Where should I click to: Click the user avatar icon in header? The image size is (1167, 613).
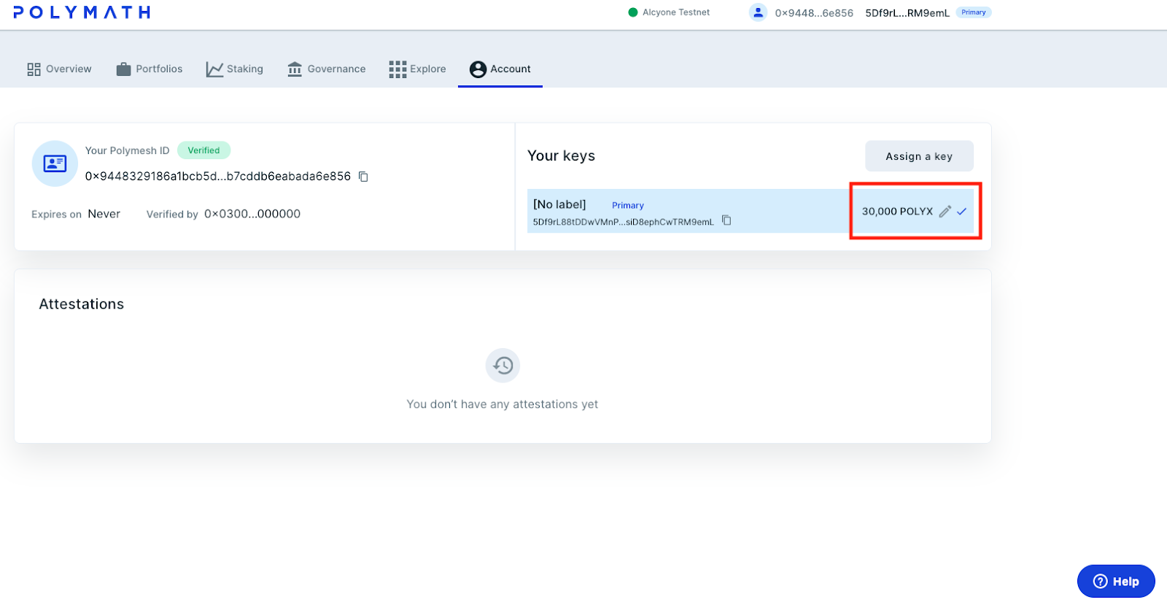coord(759,12)
